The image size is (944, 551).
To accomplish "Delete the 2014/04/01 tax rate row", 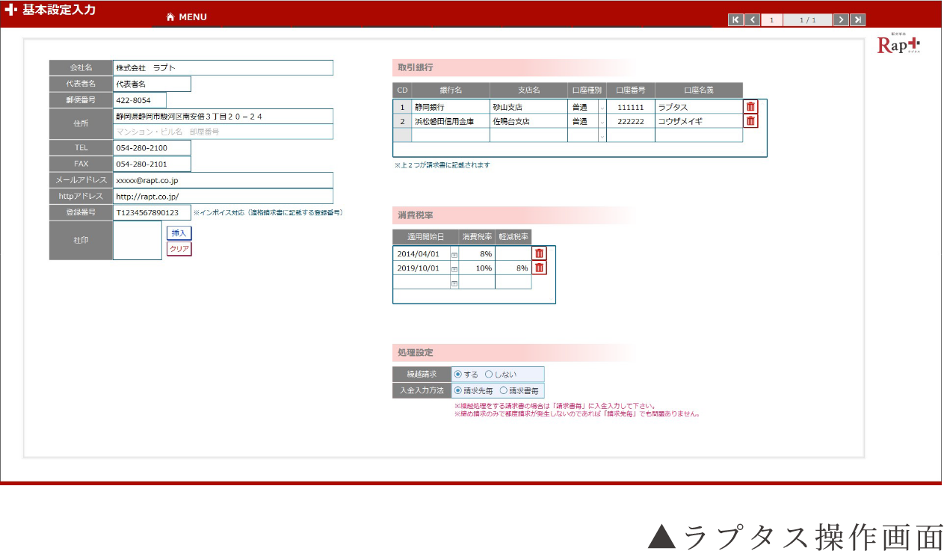I will (x=539, y=253).
